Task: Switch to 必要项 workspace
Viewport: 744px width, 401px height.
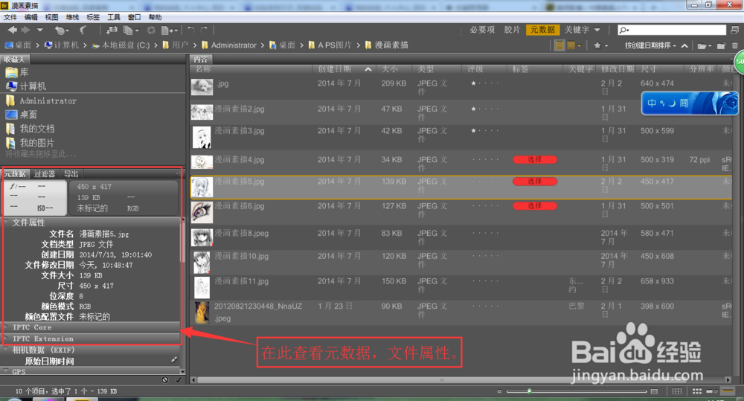Action: tap(482, 30)
